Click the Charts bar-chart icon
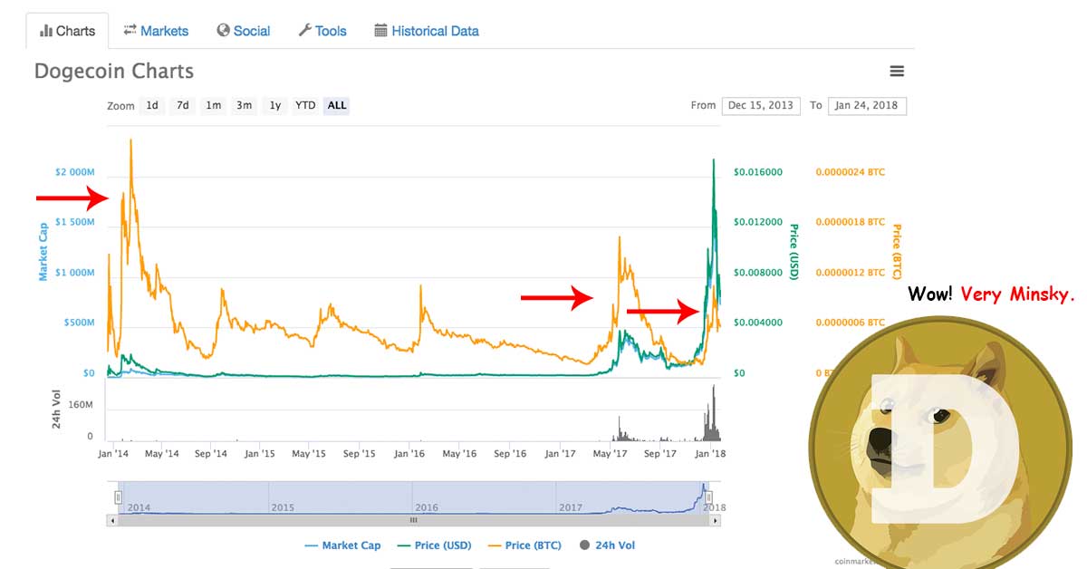1087x569 pixels. coord(47,31)
